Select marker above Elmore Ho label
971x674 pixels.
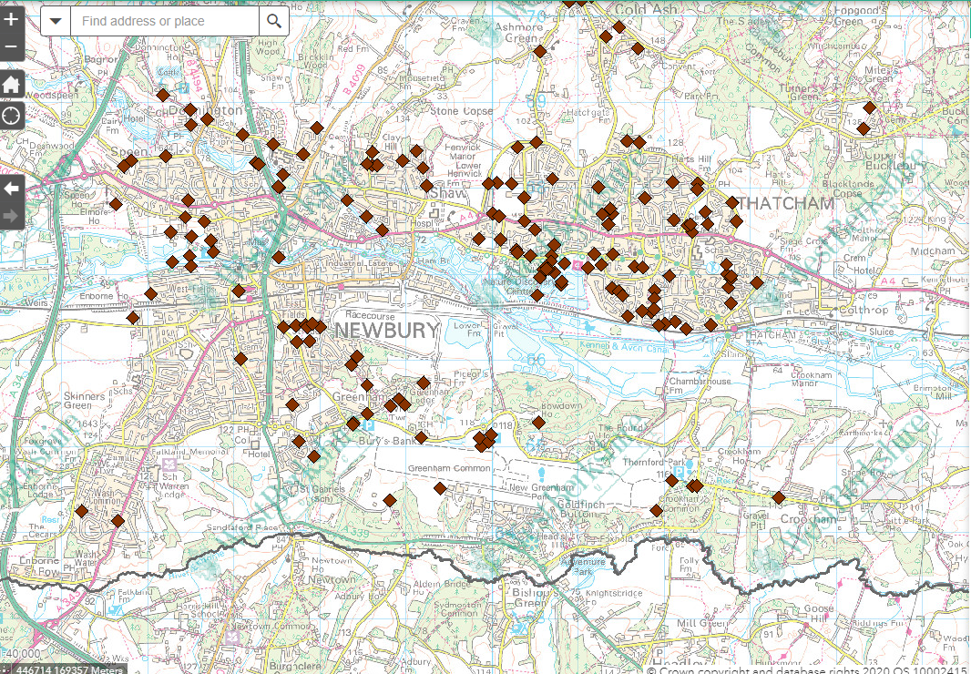pos(116,204)
